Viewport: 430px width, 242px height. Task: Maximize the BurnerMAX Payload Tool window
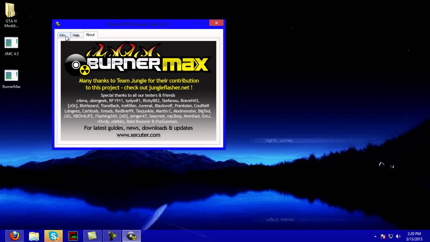[205, 23]
